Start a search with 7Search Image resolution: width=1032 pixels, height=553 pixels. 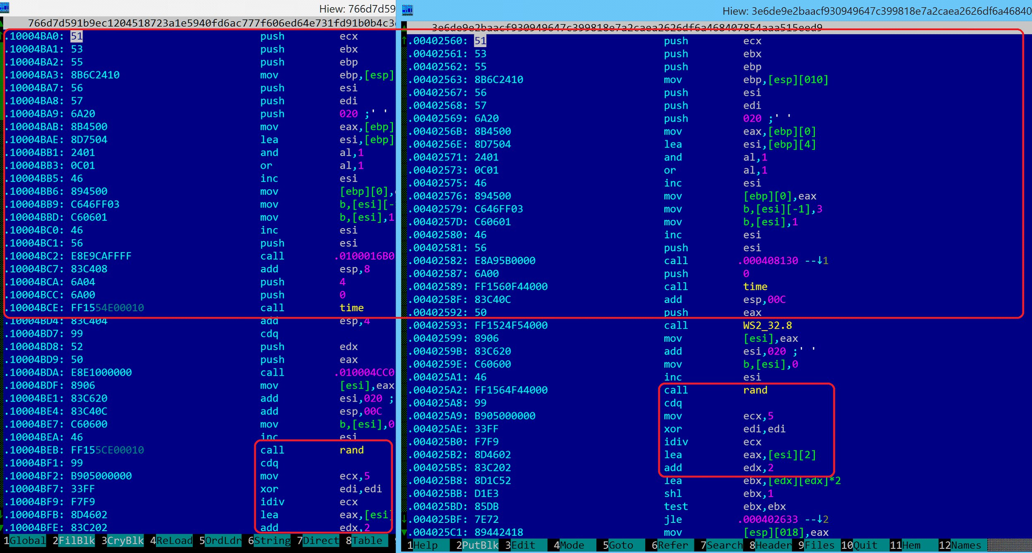click(x=721, y=546)
